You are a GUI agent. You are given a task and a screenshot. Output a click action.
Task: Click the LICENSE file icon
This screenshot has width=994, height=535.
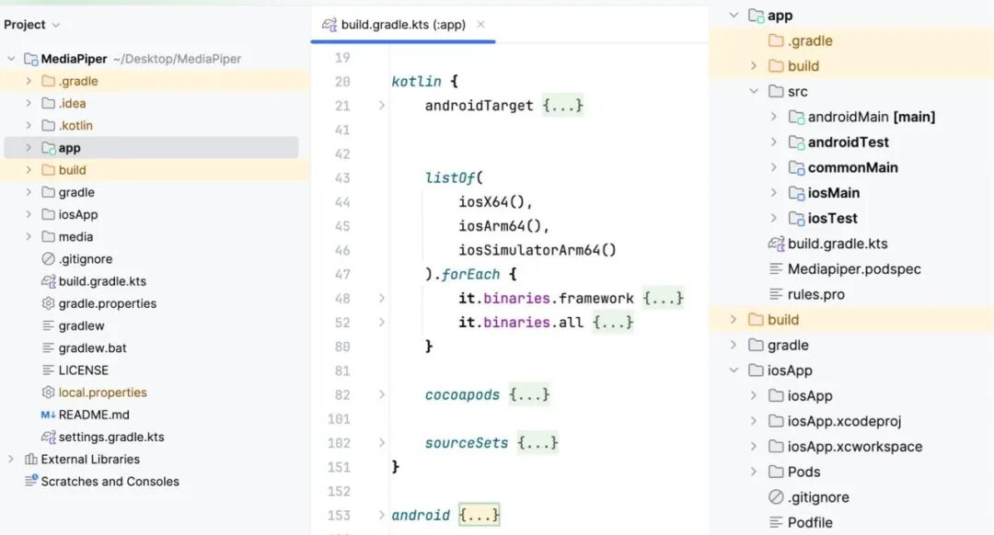pos(48,370)
